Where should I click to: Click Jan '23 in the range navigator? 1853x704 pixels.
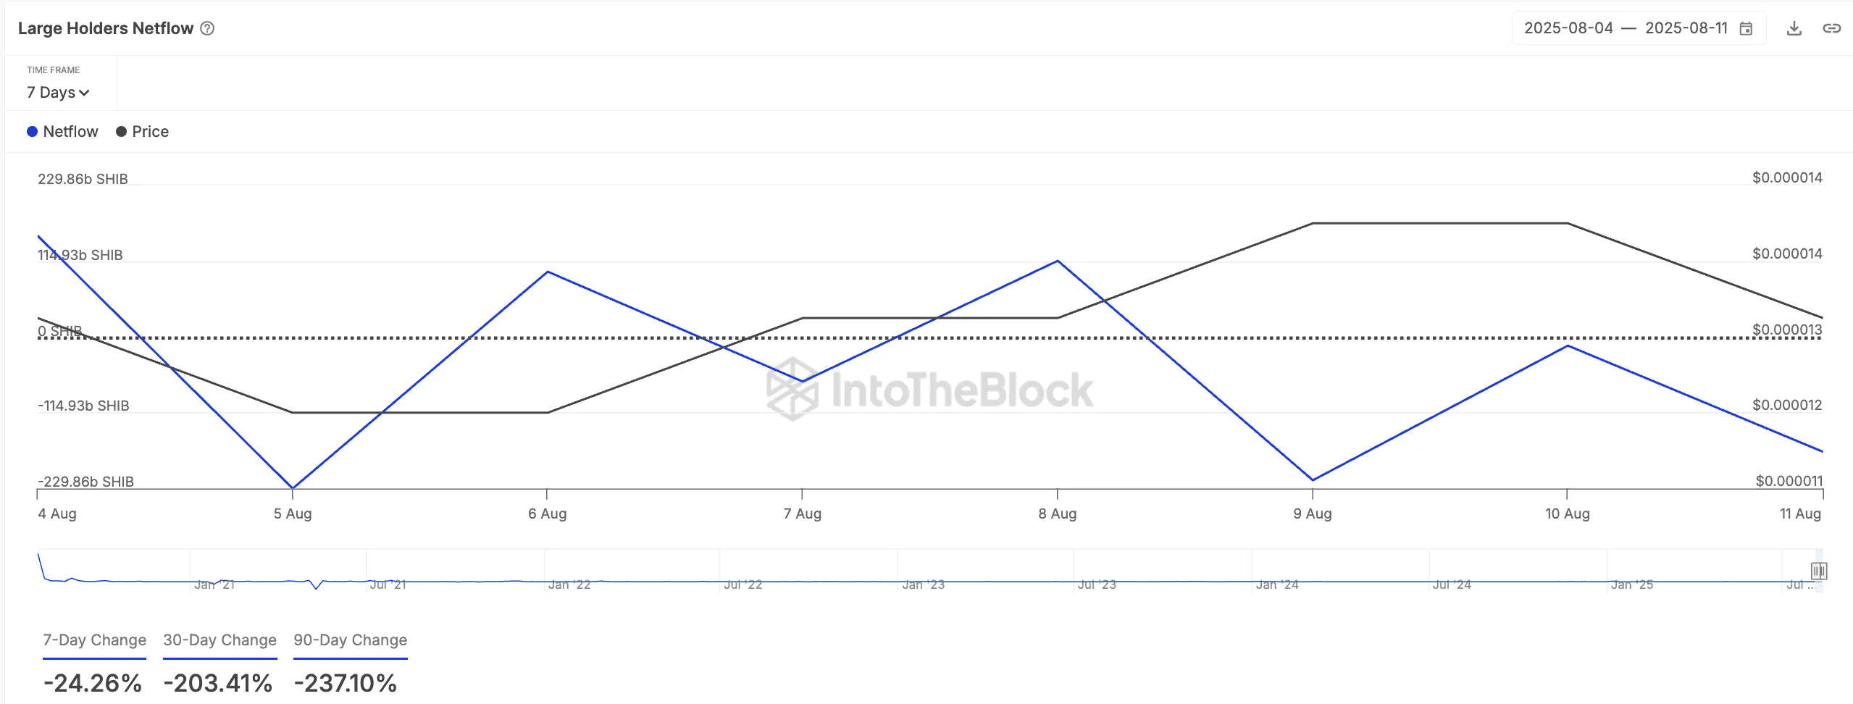(x=923, y=584)
